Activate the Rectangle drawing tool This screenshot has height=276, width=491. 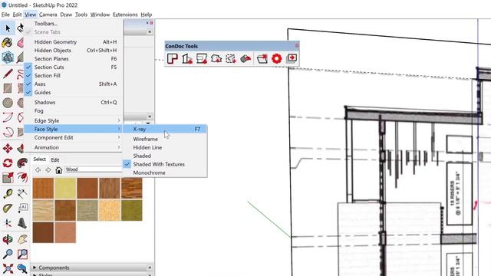[x=8, y=88]
